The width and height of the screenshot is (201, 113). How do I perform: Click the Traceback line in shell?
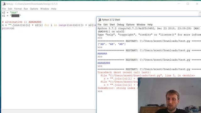pos(124,73)
